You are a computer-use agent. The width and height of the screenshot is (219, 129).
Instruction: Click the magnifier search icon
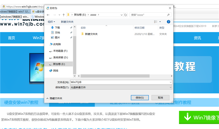168,15
